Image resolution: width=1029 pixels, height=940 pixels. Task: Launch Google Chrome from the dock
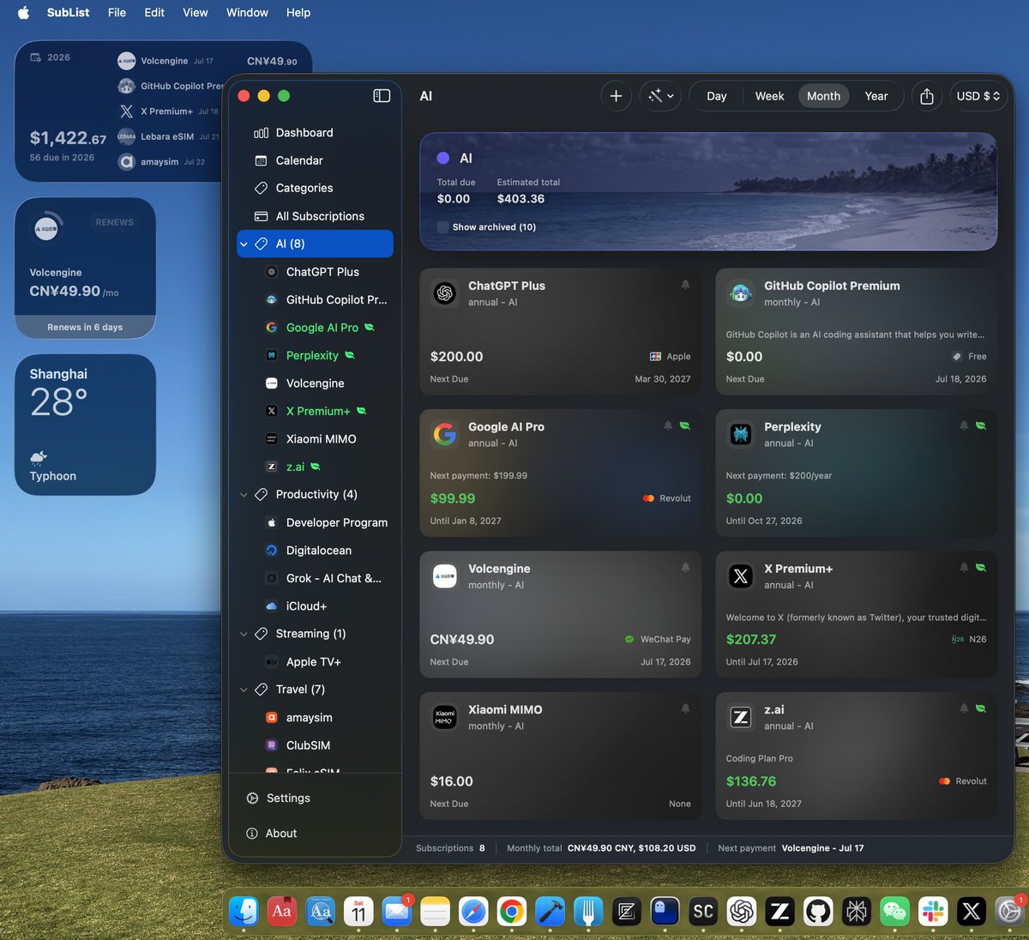pyautogui.click(x=512, y=912)
